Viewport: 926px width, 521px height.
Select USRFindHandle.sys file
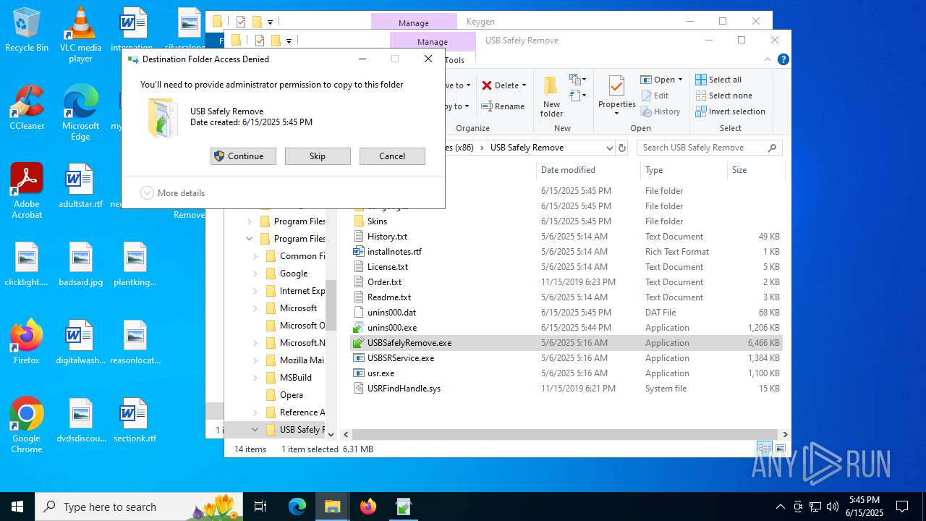566,389
